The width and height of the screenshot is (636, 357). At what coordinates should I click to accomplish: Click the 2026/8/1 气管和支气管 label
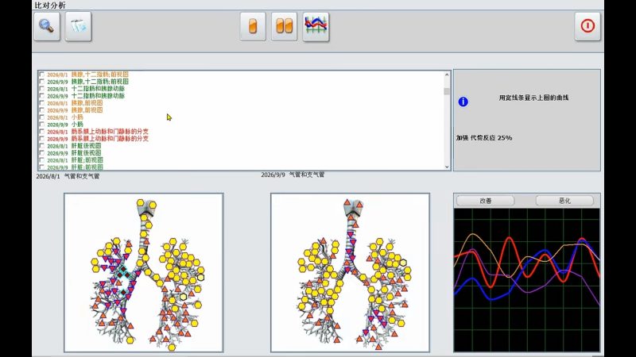(x=68, y=176)
